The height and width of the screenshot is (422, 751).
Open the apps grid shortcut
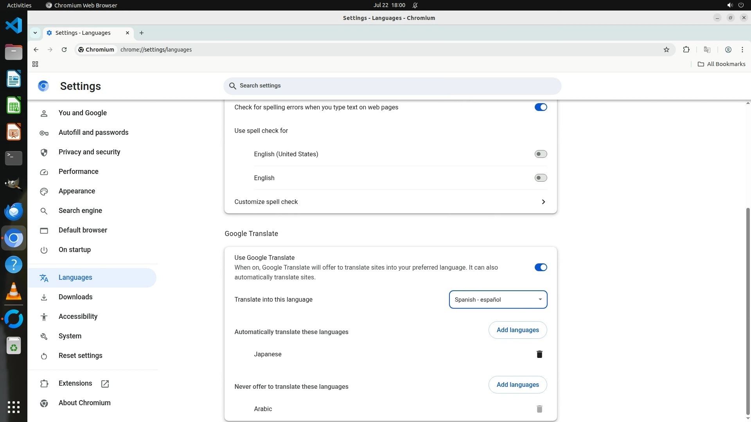pos(35,64)
